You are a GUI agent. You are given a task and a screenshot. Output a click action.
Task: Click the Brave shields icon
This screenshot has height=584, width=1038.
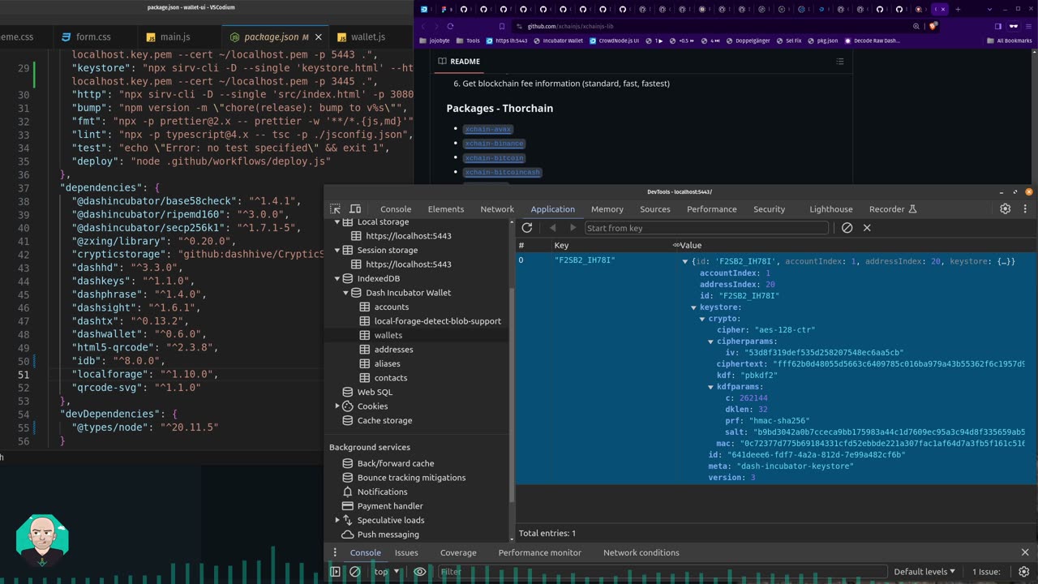(x=933, y=26)
